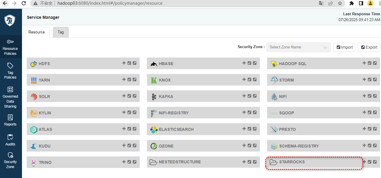
Task: Click export icon in NESTEDSTRUCTURE row
Action: [255, 162]
